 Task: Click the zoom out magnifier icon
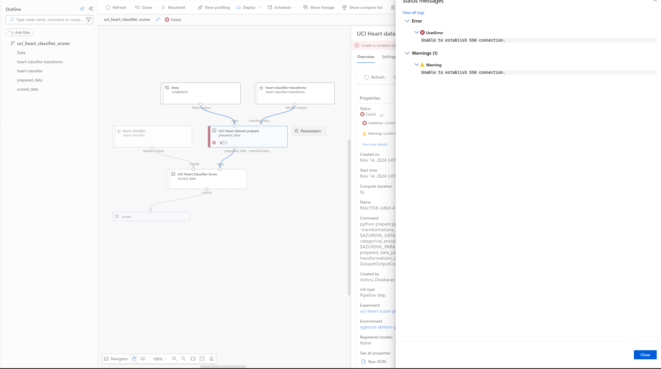click(x=184, y=359)
